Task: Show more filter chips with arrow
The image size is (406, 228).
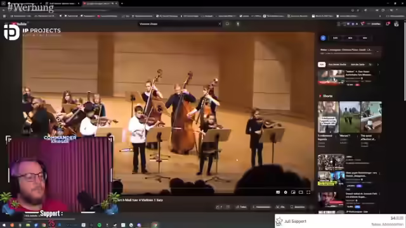Action: 378,65
